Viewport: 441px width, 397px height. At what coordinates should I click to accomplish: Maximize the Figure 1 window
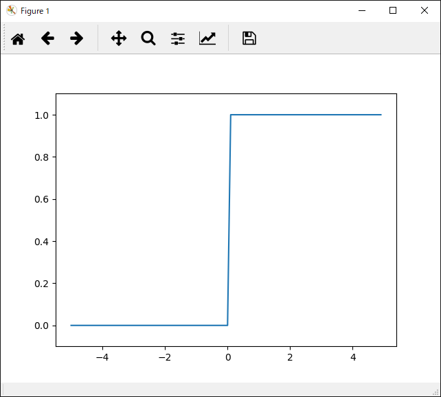point(393,11)
